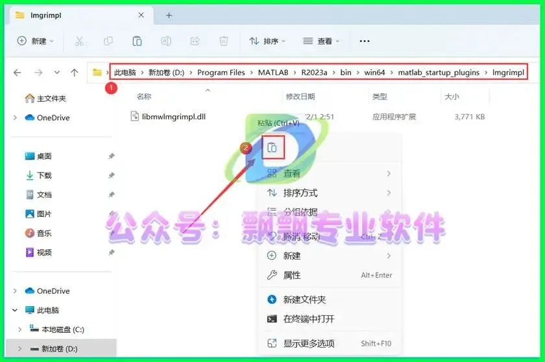Click MATLAB in the address breadcrumb
This screenshot has height=362, width=545.
(273, 72)
